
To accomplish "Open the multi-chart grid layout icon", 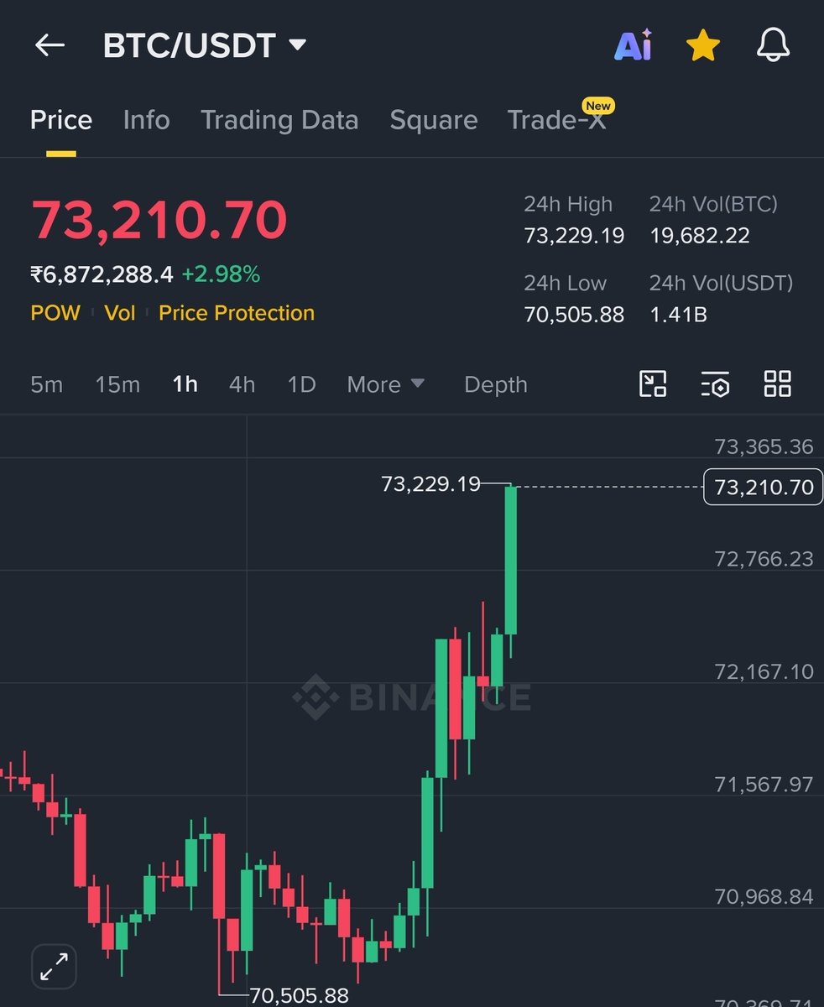I will (777, 384).
